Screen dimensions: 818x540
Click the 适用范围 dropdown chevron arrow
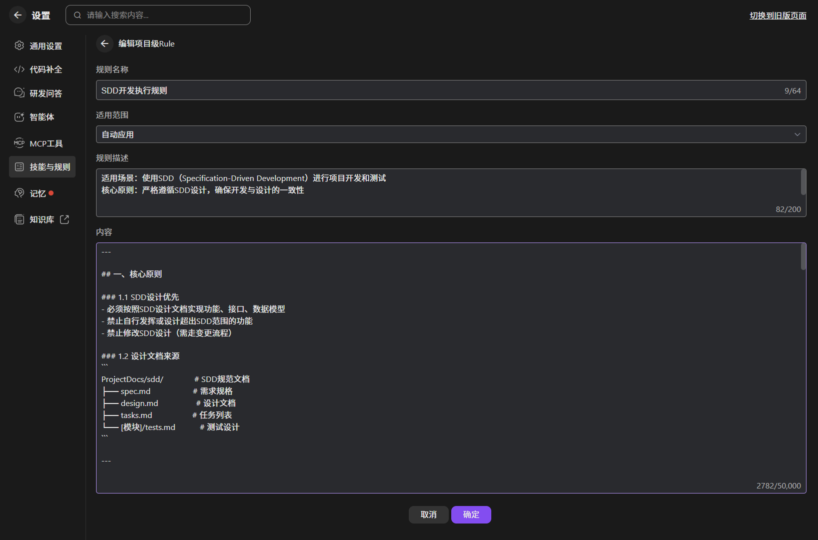(797, 134)
